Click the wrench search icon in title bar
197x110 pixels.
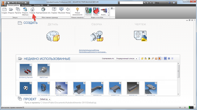145,3
